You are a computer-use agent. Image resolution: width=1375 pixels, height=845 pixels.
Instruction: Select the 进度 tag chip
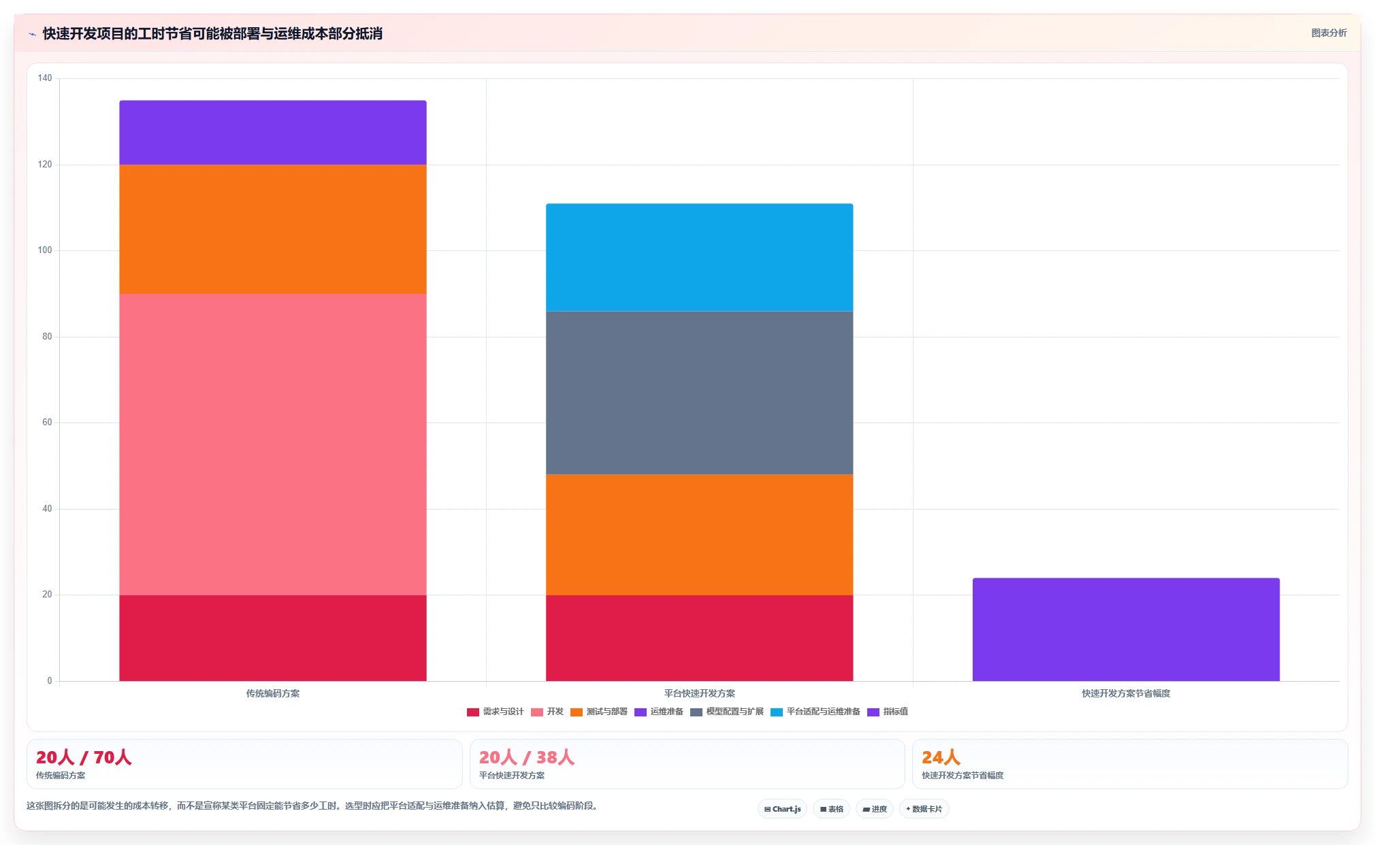pyautogui.click(x=874, y=809)
